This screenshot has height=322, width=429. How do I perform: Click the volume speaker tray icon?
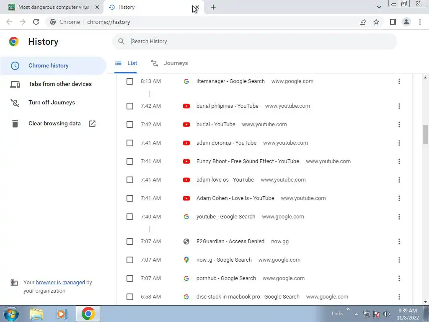point(387,314)
